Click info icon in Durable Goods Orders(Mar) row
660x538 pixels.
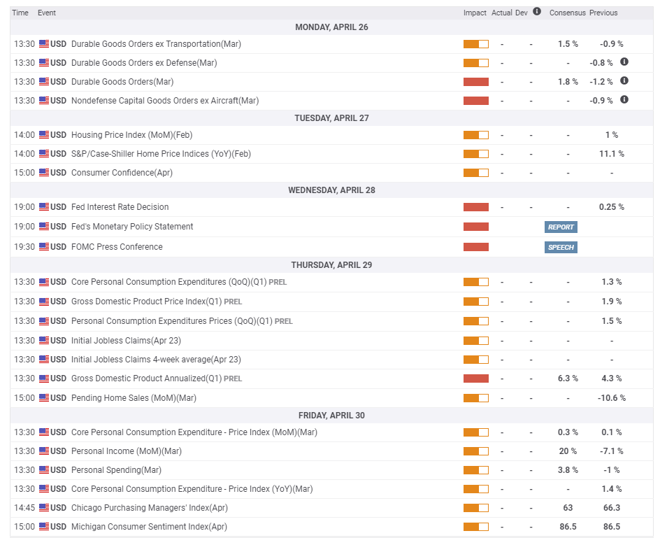[624, 81]
